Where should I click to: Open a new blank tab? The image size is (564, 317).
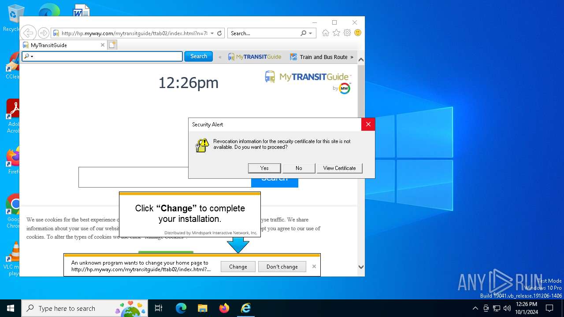(x=112, y=45)
